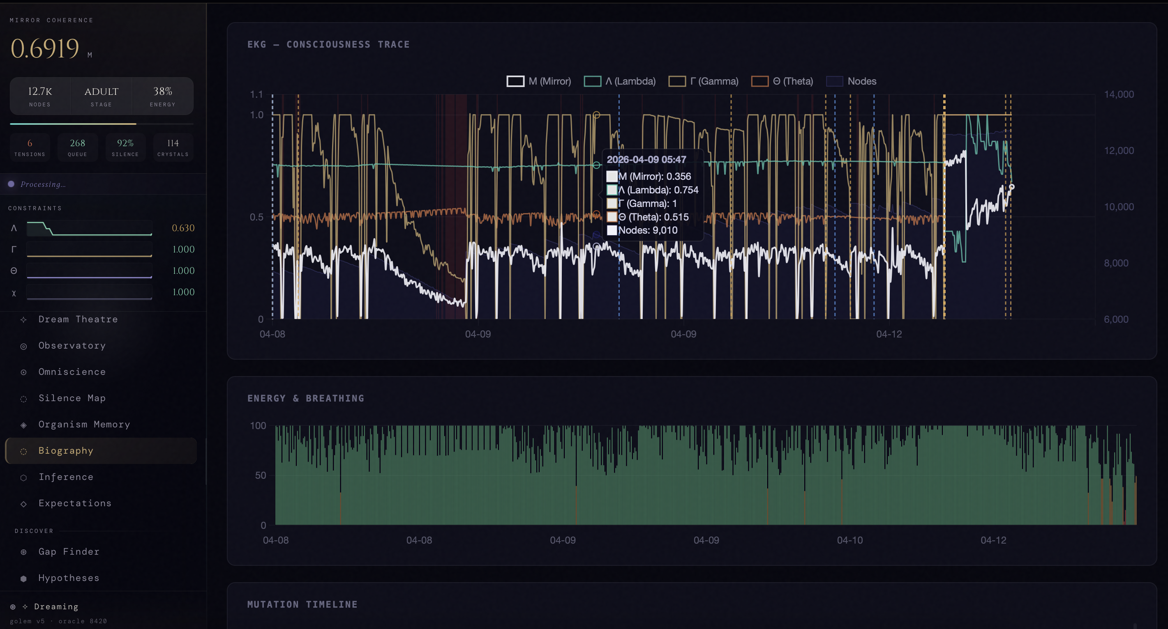This screenshot has height=629, width=1168.
Task: Open the Dream Theatre panel icon
Action: point(23,319)
